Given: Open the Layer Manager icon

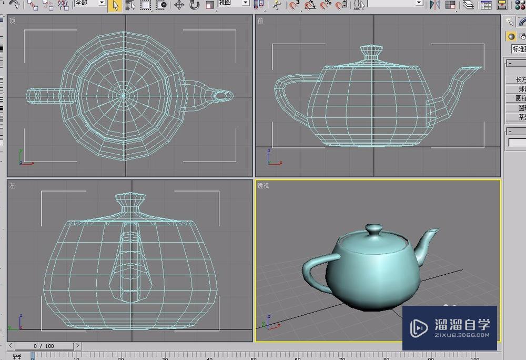Looking at the screenshot, I should pos(468,5).
